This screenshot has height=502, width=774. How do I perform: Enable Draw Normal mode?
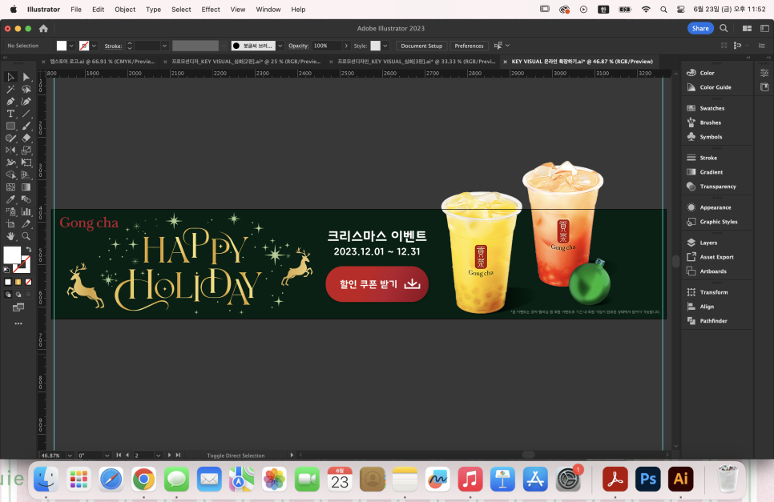tap(8, 295)
